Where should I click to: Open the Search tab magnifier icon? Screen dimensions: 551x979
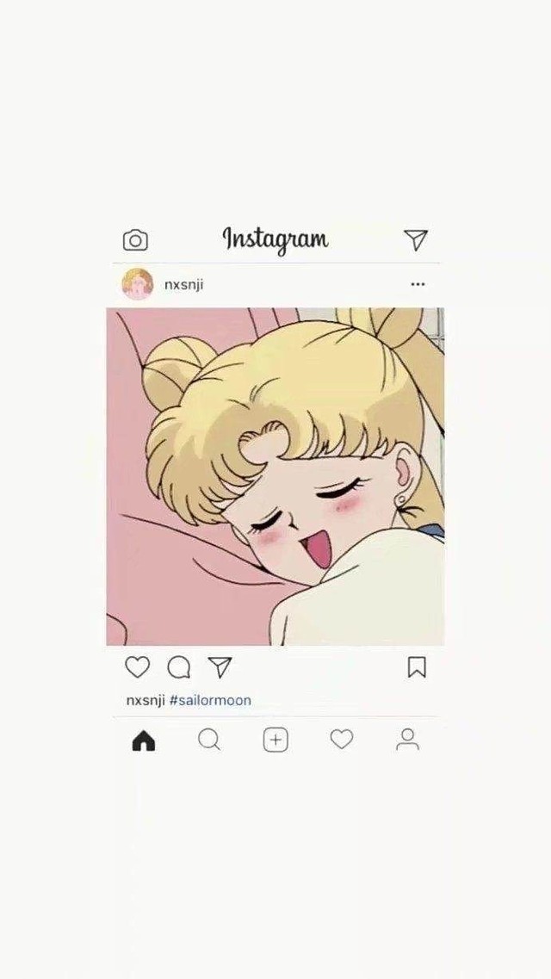click(209, 740)
